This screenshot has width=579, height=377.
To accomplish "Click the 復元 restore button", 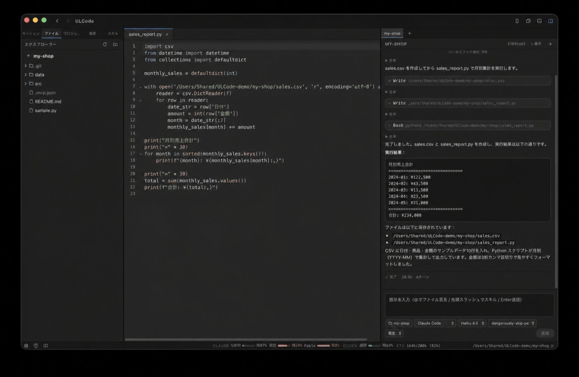I will (x=536, y=44).
